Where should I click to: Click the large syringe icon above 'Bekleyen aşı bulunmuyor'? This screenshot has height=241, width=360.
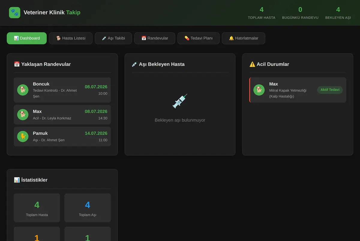tap(180, 101)
